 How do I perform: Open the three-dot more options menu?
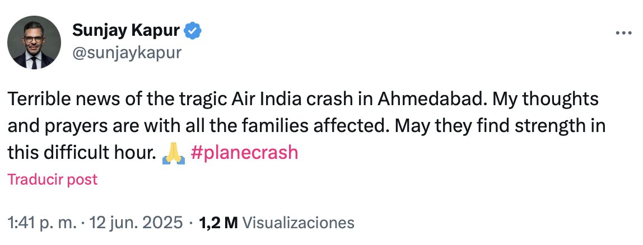click(x=623, y=33)
